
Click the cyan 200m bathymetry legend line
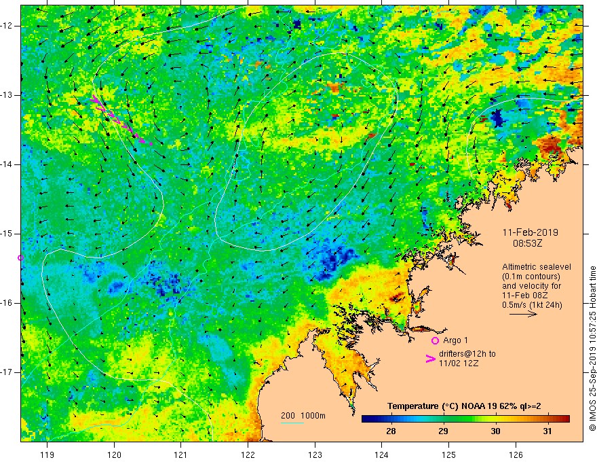coord(292,423)
